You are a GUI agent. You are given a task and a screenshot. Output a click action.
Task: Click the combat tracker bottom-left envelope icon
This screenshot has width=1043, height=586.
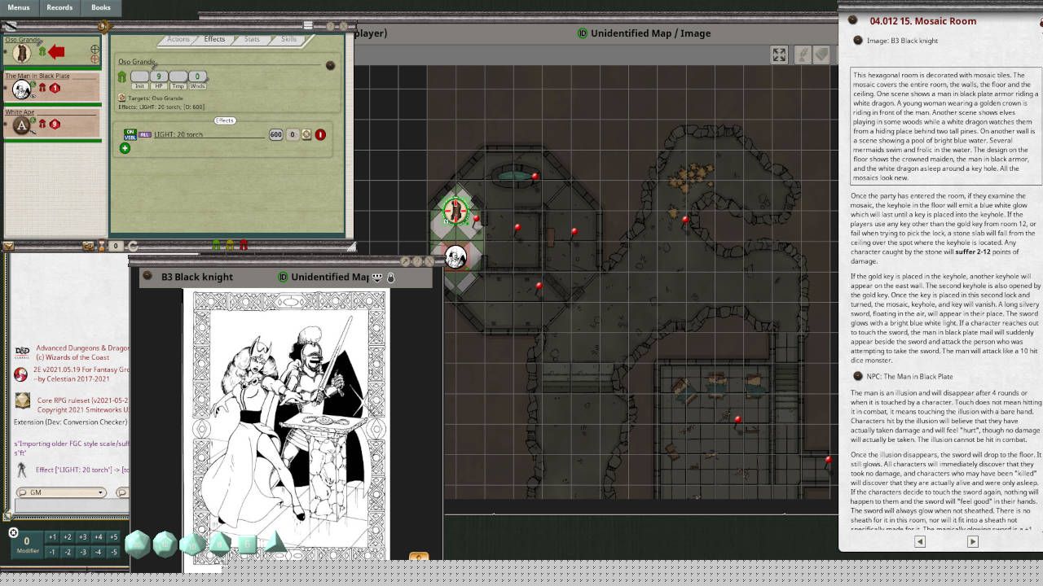point(8,246)
